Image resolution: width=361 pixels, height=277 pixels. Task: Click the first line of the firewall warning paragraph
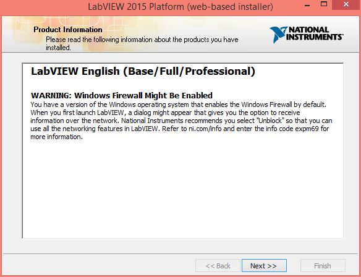[179, 104]
